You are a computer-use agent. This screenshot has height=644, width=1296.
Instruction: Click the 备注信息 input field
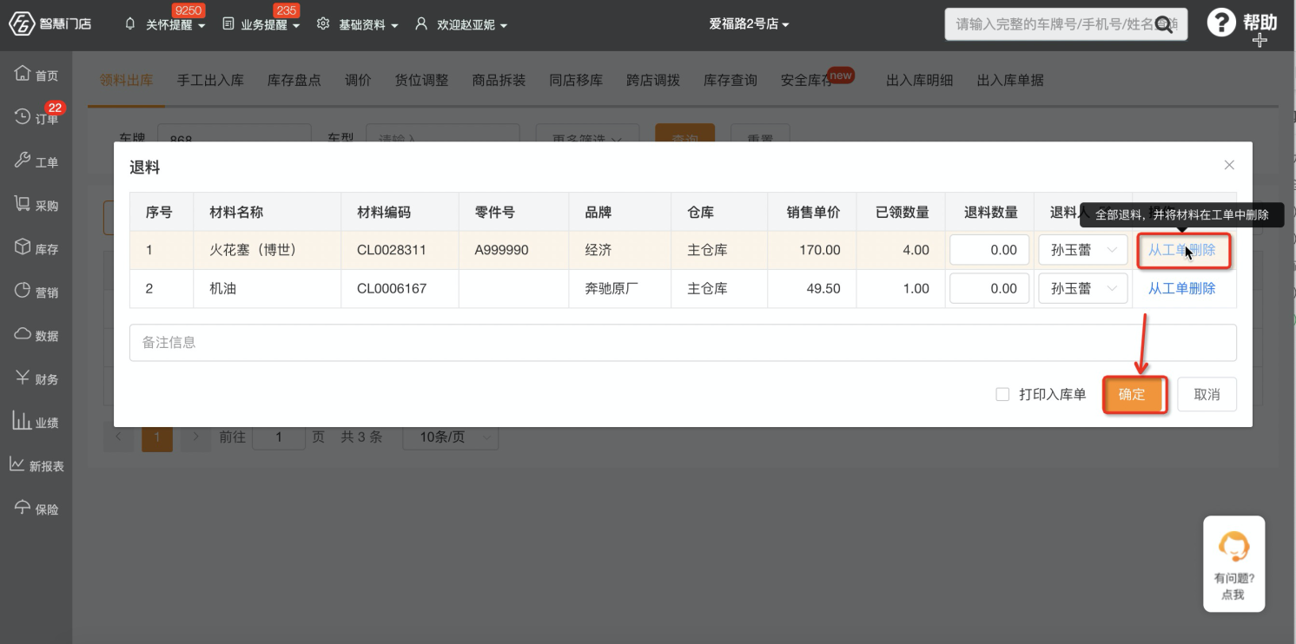click(683, 343)
